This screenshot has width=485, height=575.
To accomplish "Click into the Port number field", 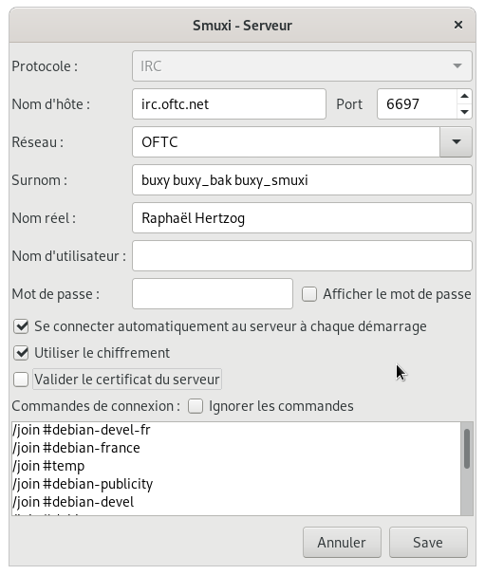I will click(417, 104).
